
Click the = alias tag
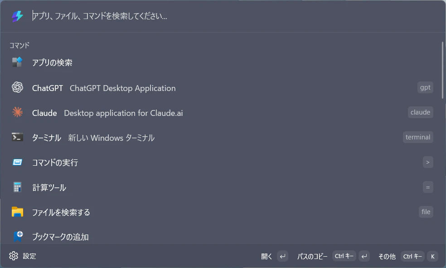pos(428,187)
